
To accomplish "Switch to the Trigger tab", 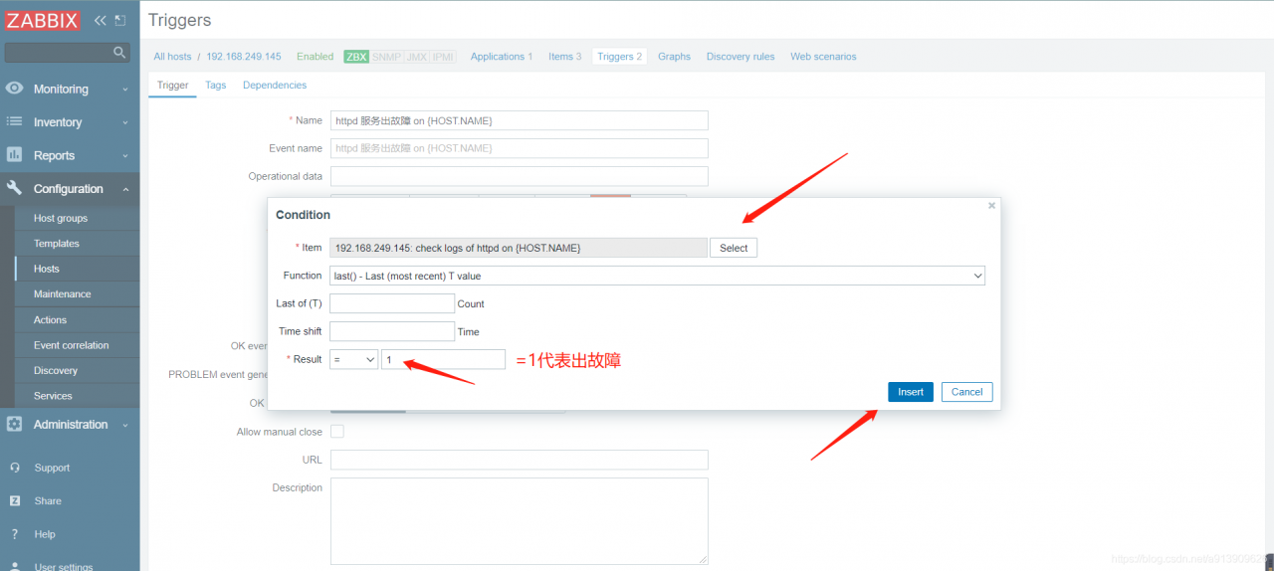I will click(x=172, y=85).
